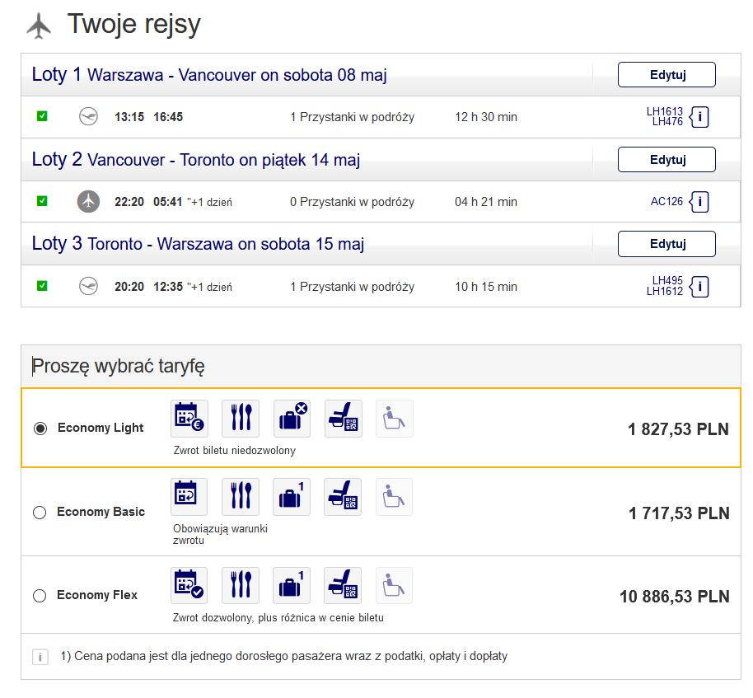
Task: Click the Economy Basic one-bag suitcase icon
Action: [292, 497]
